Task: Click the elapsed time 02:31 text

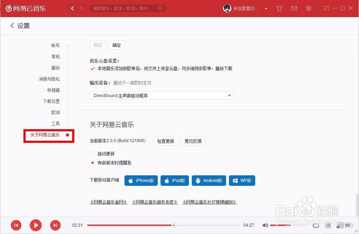Action: [x=77, y=225]
